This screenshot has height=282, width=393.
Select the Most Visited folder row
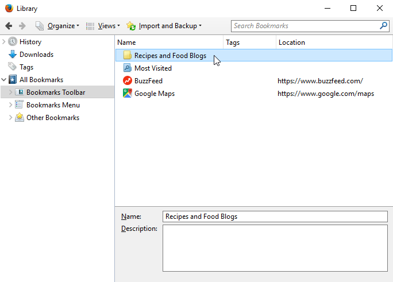click(153, 68)
